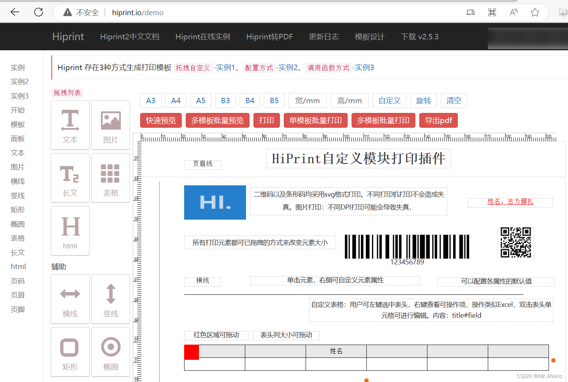Select the 文本 text drag element

click(70, 125)
